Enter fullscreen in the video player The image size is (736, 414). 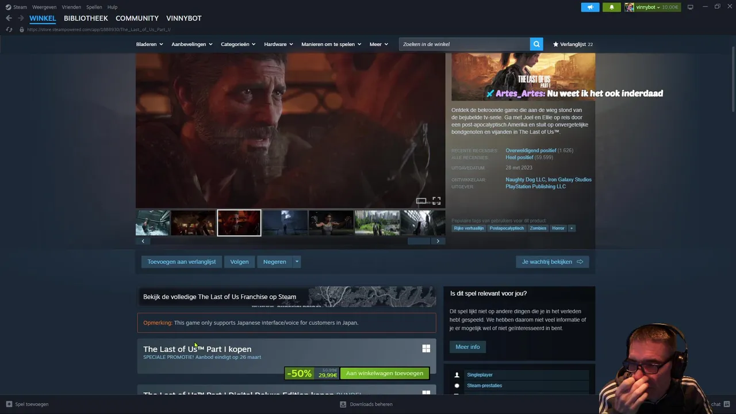[x=436, y=201]
